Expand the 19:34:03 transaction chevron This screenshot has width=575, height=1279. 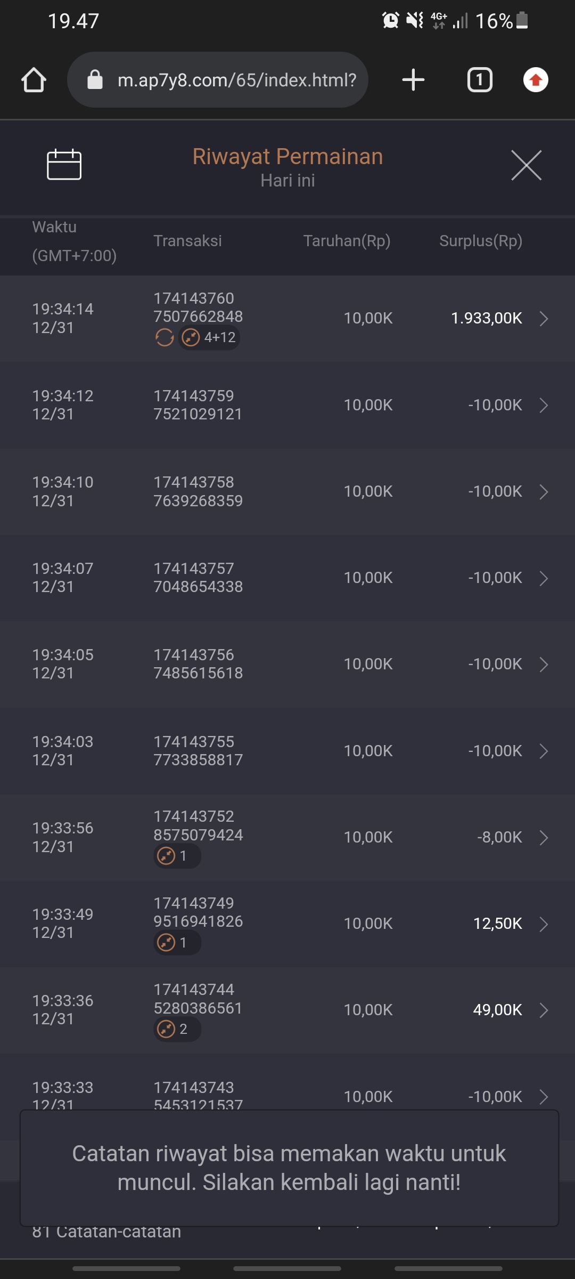[x=544, y=751]
